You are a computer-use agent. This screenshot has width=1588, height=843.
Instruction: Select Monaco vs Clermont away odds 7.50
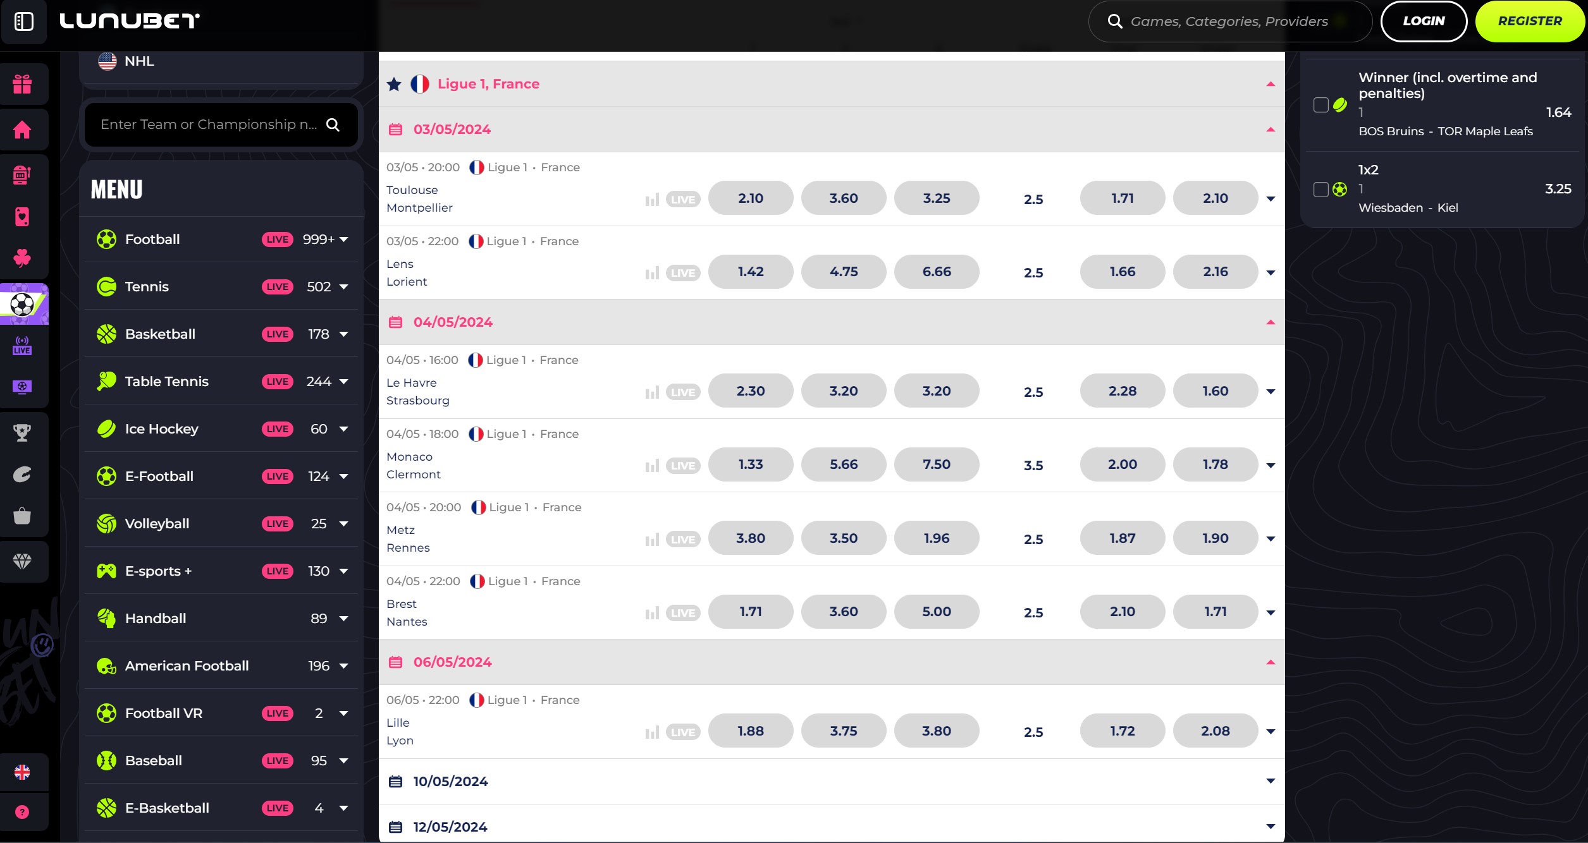click(937, 464)
